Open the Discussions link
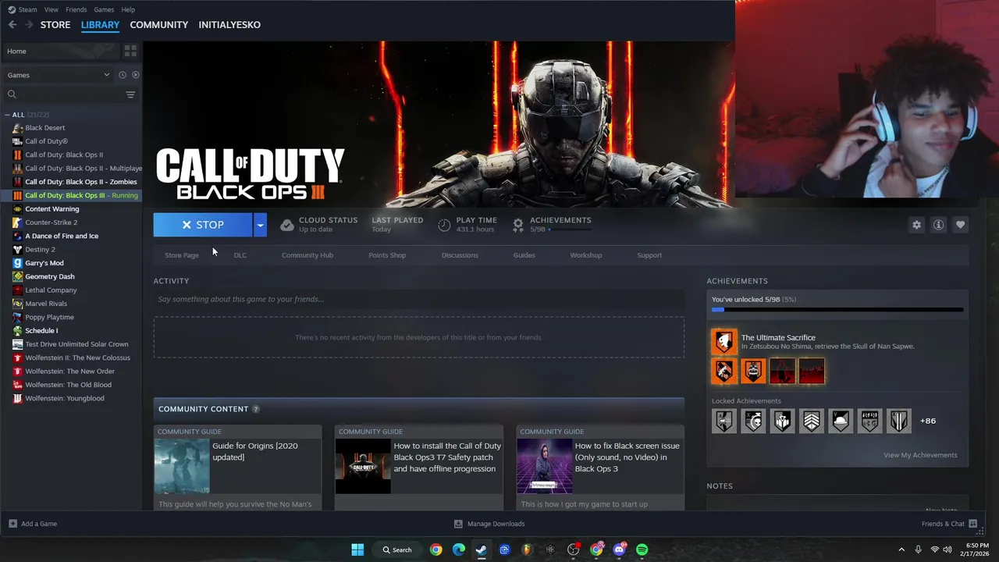The height and width of the screenshot is (562, 999). click(x=460, y=255)
